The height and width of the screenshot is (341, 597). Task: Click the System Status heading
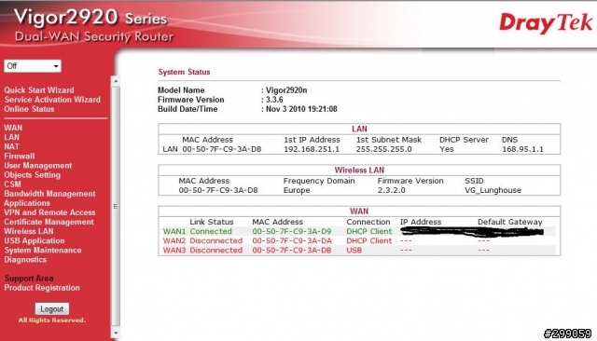coord(184,72)
